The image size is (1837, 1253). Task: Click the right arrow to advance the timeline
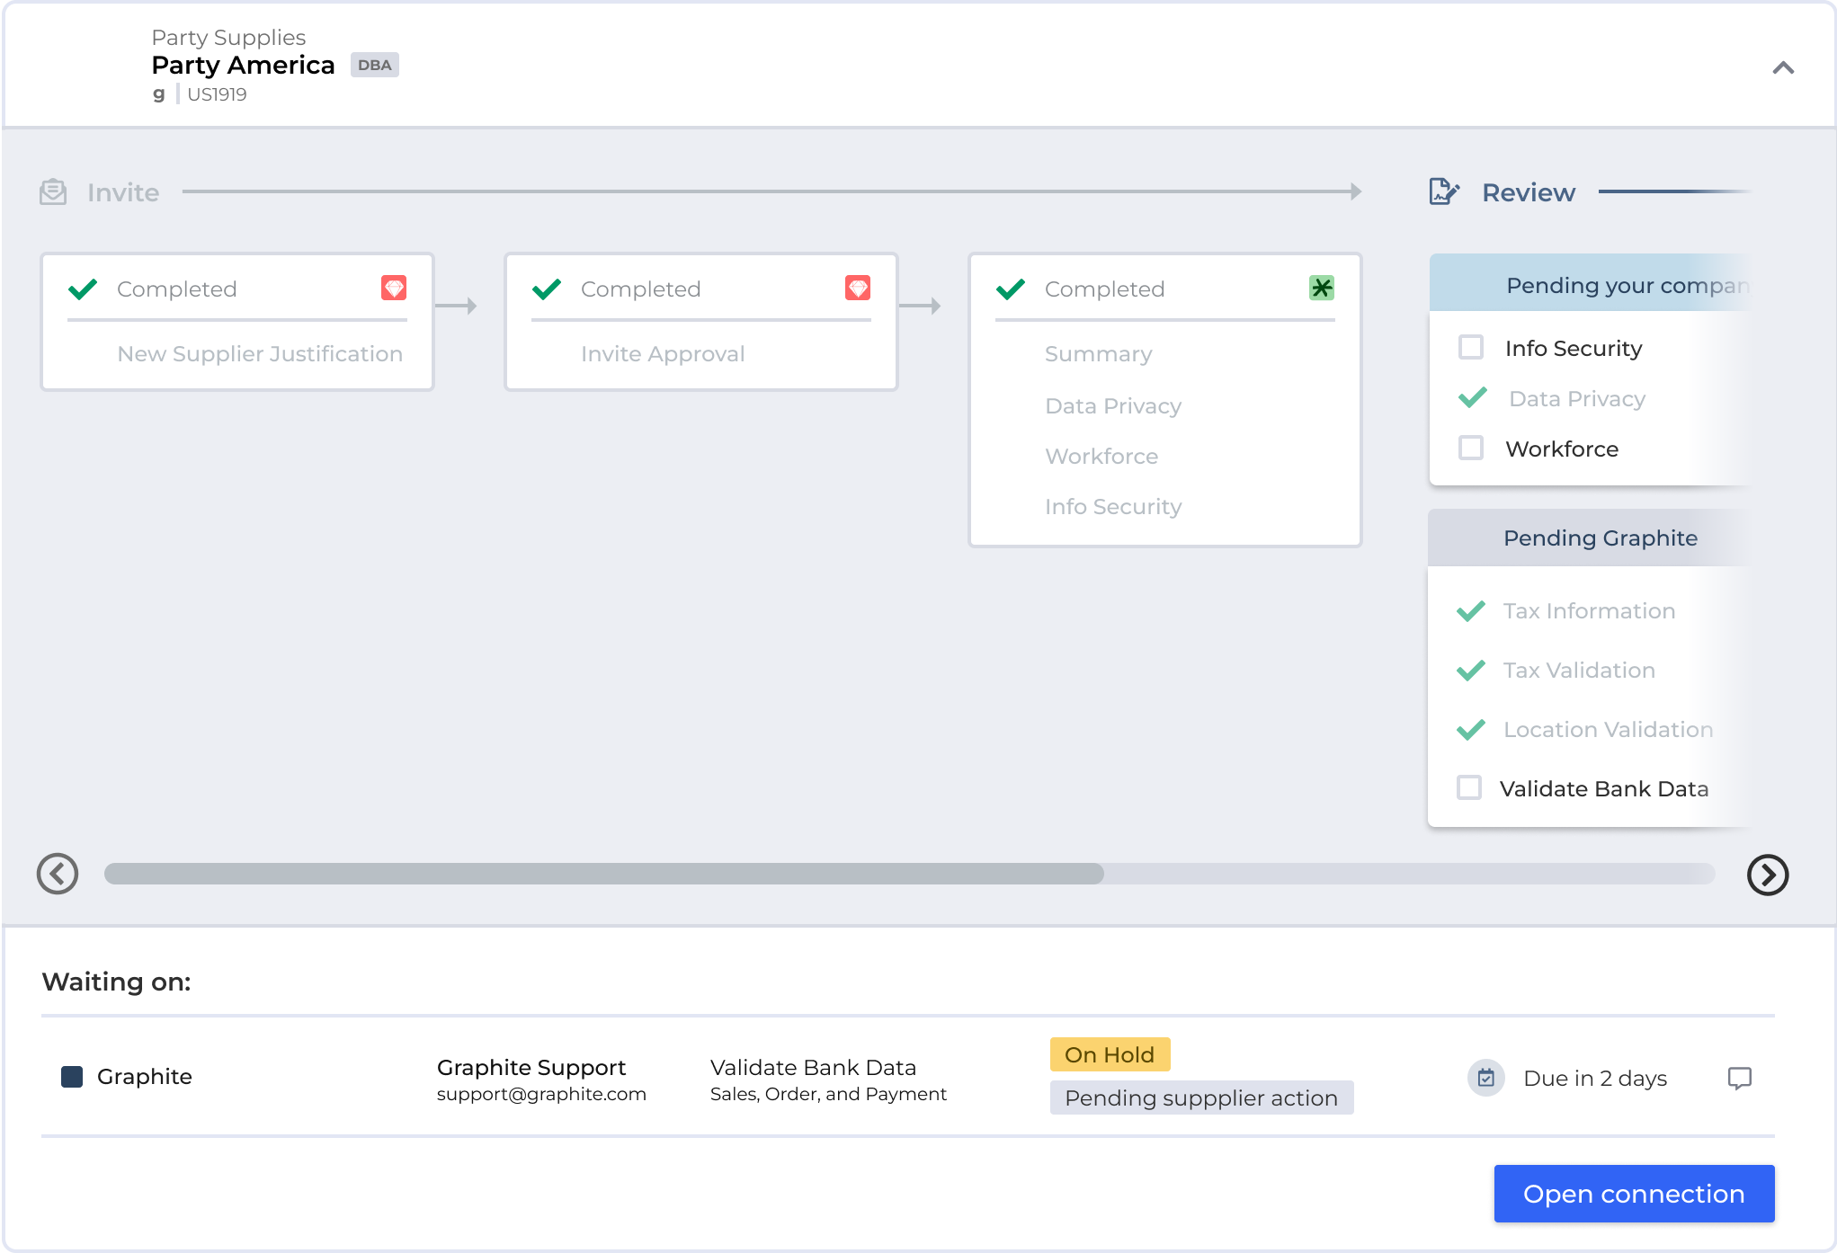coord(1768,875)
